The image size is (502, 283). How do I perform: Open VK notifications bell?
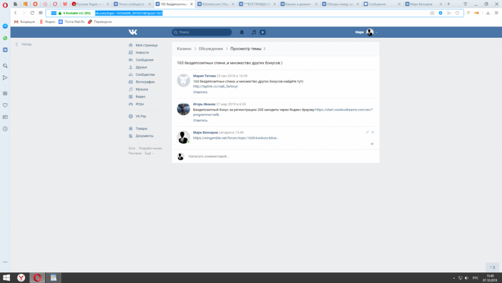(x=242, y=32)
